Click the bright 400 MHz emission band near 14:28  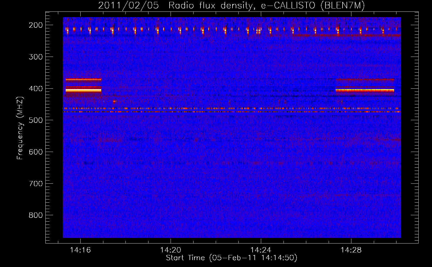click(x=365, y=91)
